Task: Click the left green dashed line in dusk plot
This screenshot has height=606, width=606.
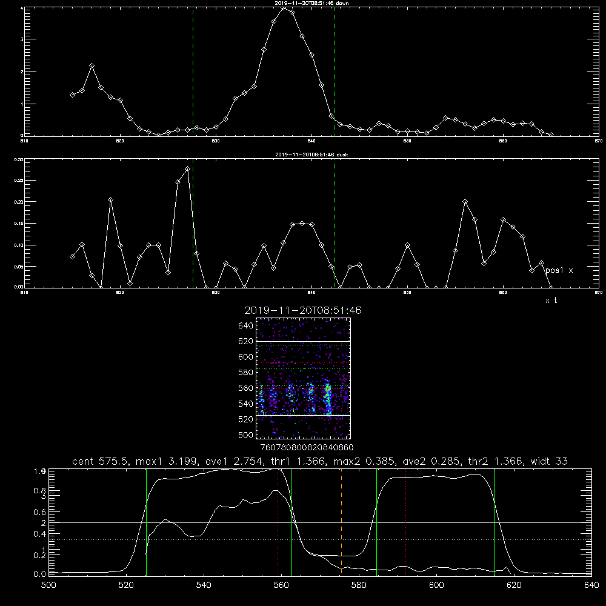Action: click(193, 224)
